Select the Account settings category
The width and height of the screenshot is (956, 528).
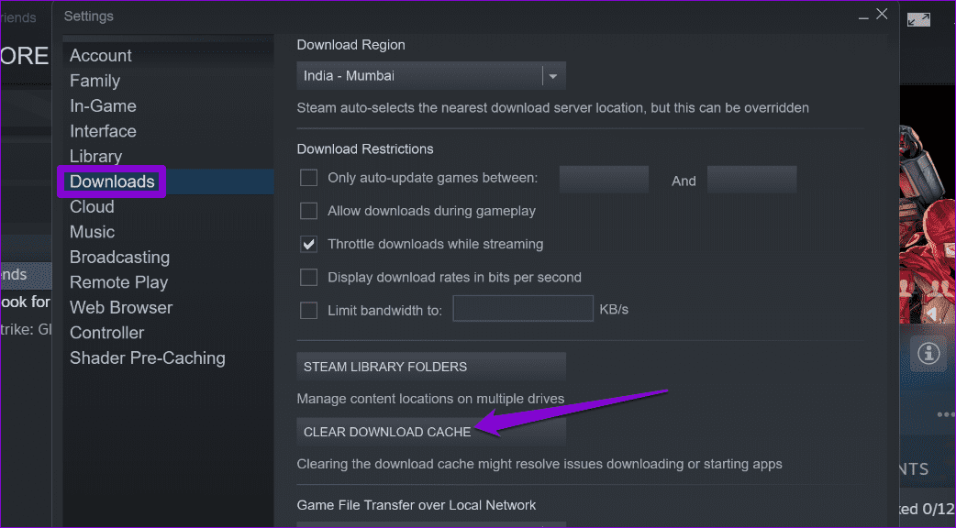point(102,56)
